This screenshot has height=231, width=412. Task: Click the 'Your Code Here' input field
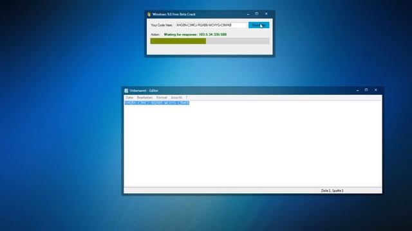tap(211, 25)
